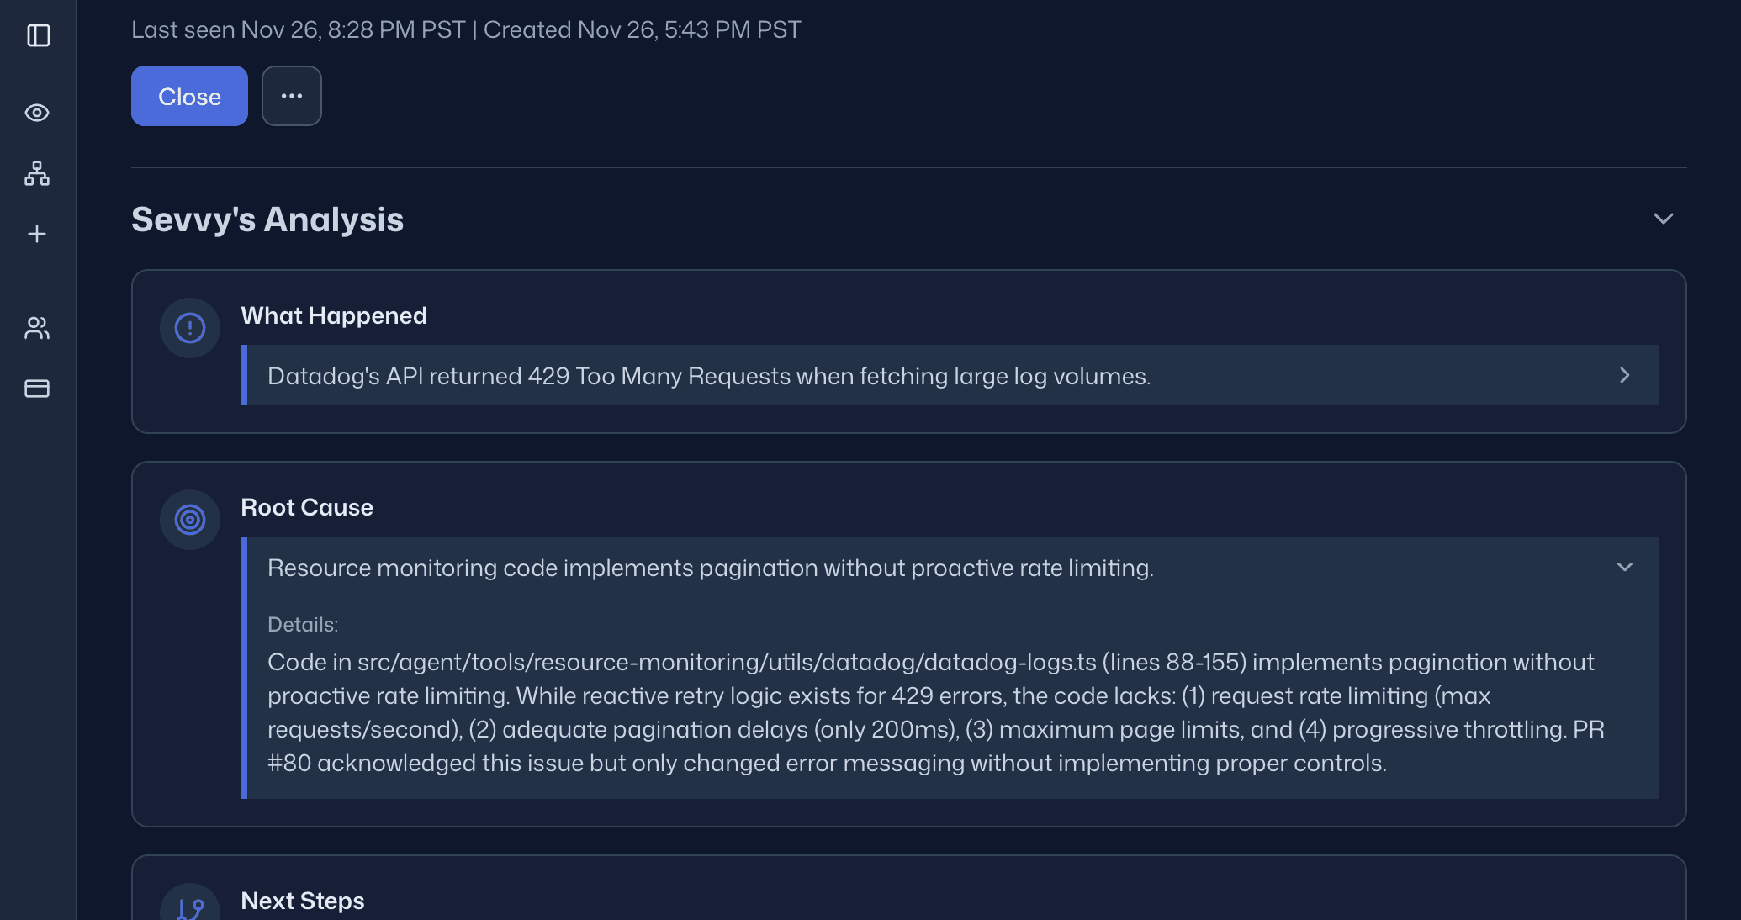This screenshot has height=920, width=1741.
Task: Open the three-dot more options button
Action: tap(292, 96)
